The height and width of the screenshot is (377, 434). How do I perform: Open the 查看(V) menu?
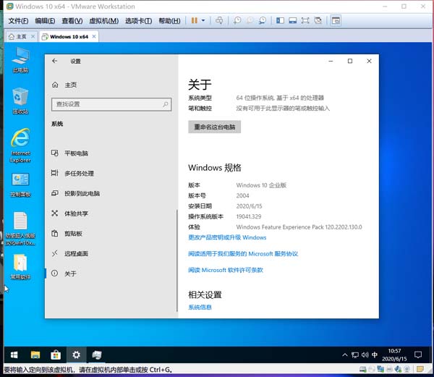72,21
